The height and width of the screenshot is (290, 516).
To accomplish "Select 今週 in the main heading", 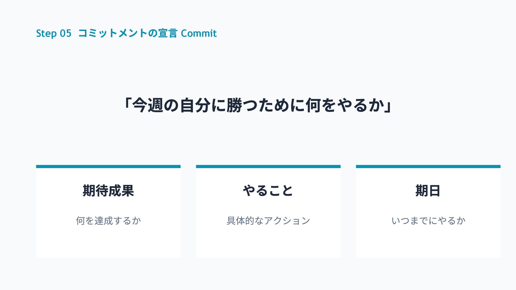I will point(148,105).
